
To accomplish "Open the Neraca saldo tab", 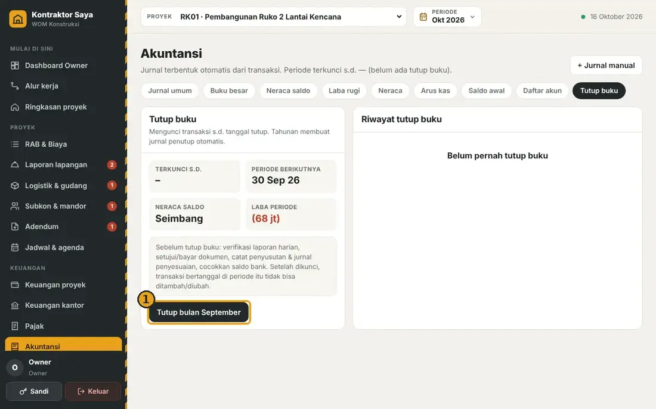I will 288,90.
